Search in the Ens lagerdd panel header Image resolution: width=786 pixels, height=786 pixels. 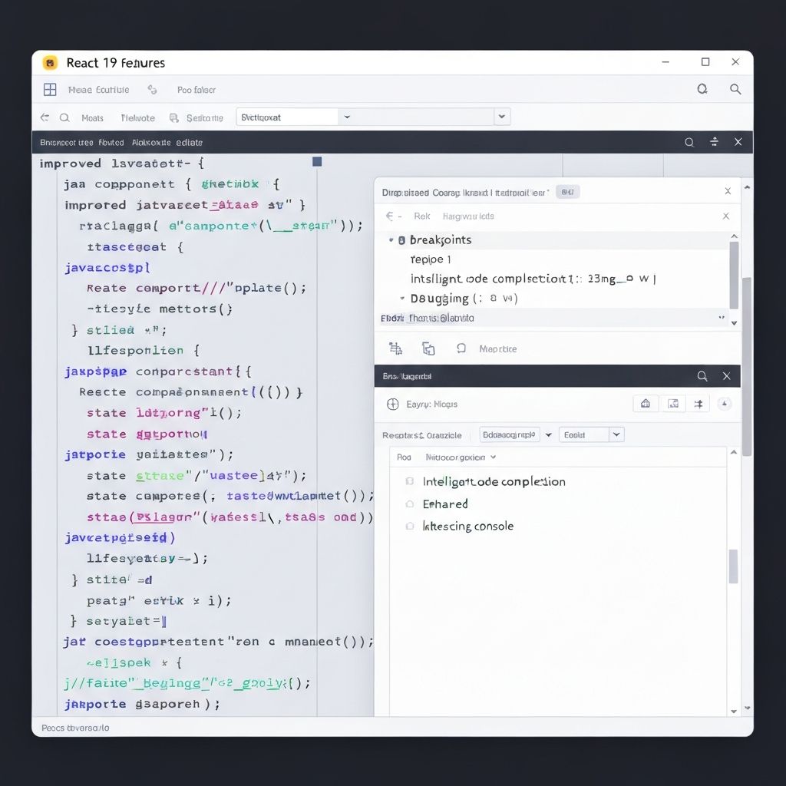pyautogui.click(x=702, y=376)
